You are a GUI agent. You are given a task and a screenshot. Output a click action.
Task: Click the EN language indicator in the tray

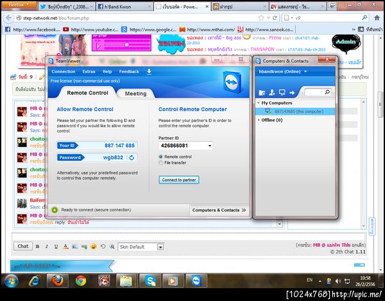[x=310, y=280]
